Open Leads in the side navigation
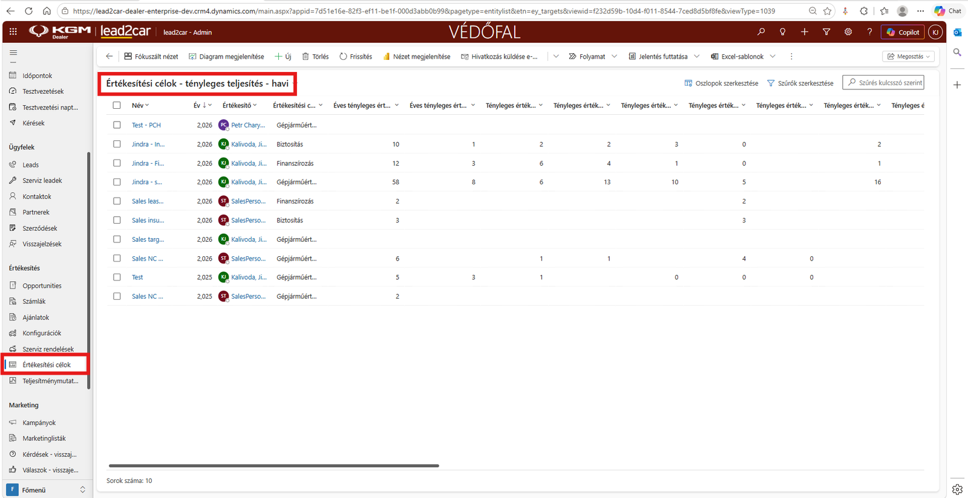The width and height of the screenshot is (968, 498). tap(31, 164)
